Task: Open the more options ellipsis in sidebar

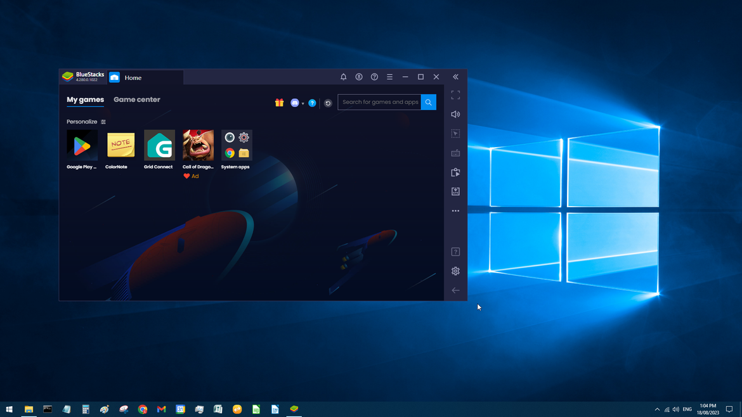Action: (x=455, y=210)
